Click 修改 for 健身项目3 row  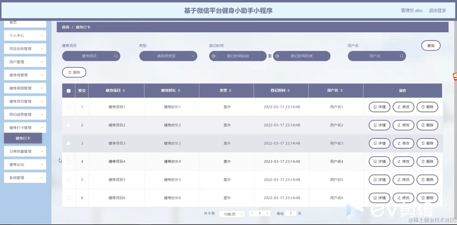[403, 143]
